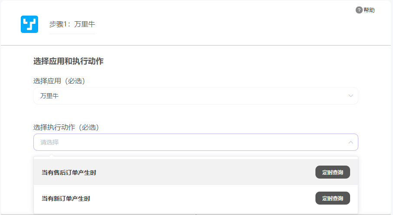The height and width of the screenshot is (215, 393).
Task: Open the 选择应用 dropdown field
Action: coord(195,96)
